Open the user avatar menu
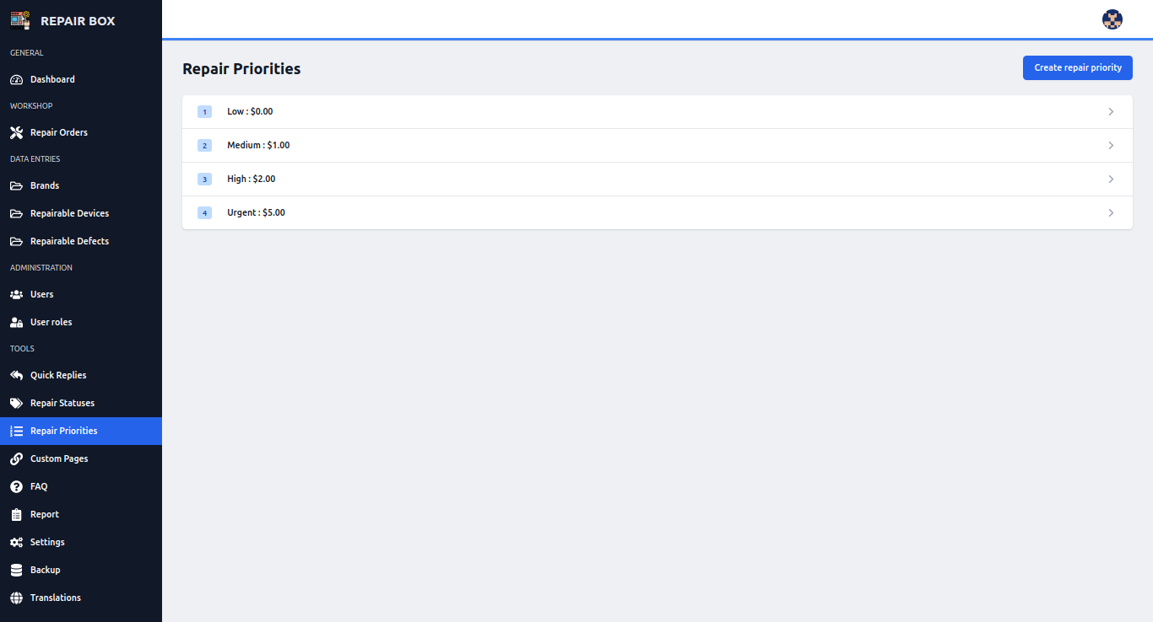This screenshot has height=622, width=1153. [1112, 19]
